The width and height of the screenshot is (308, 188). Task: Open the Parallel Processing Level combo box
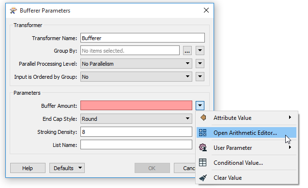pyautogui.click(x=136, y=64)
